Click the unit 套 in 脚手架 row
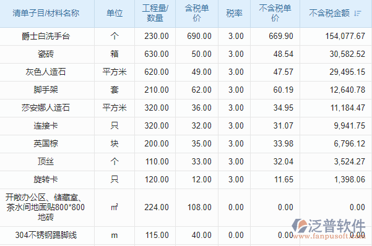This screenshot has width=372, height=246. pos(115,90)
